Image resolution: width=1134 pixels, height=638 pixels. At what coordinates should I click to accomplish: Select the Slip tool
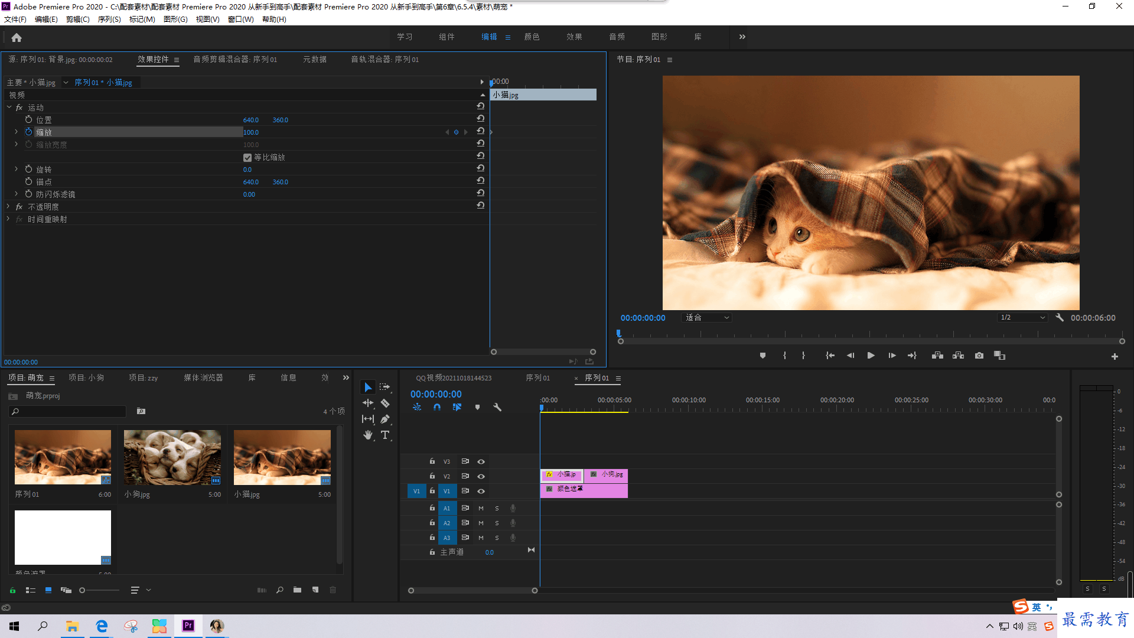[368, 419]
